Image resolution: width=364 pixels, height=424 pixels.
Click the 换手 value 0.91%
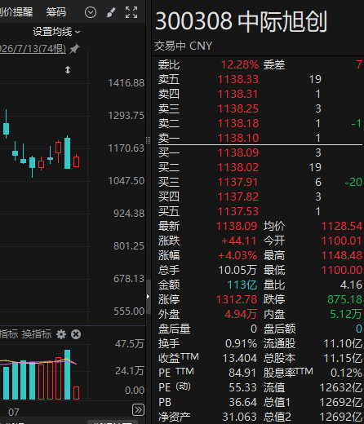pos(241,343)
